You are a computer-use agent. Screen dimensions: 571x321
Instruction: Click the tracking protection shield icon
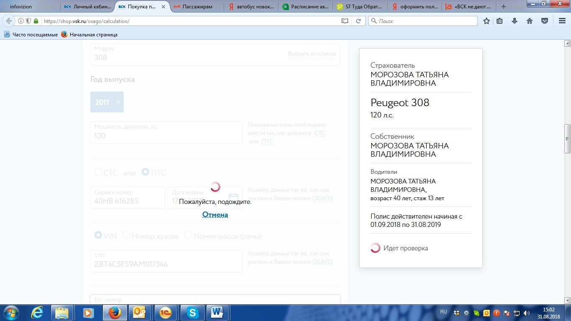coord(28,21)
